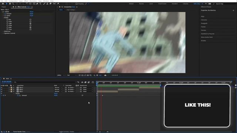Open the viewer magnification percentage dropdown
Viewport: 237px width, 133px height.
coord(61,75)
